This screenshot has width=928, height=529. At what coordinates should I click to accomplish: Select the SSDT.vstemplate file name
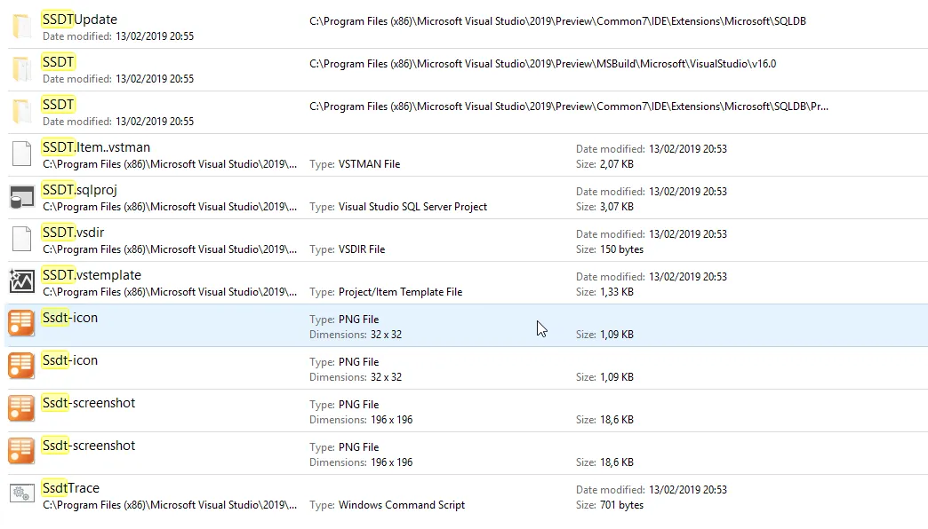pyautogui.click(x=92, y=275)
